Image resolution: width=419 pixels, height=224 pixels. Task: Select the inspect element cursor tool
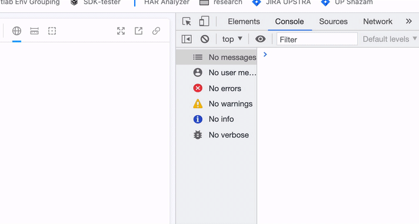point(187,21)
